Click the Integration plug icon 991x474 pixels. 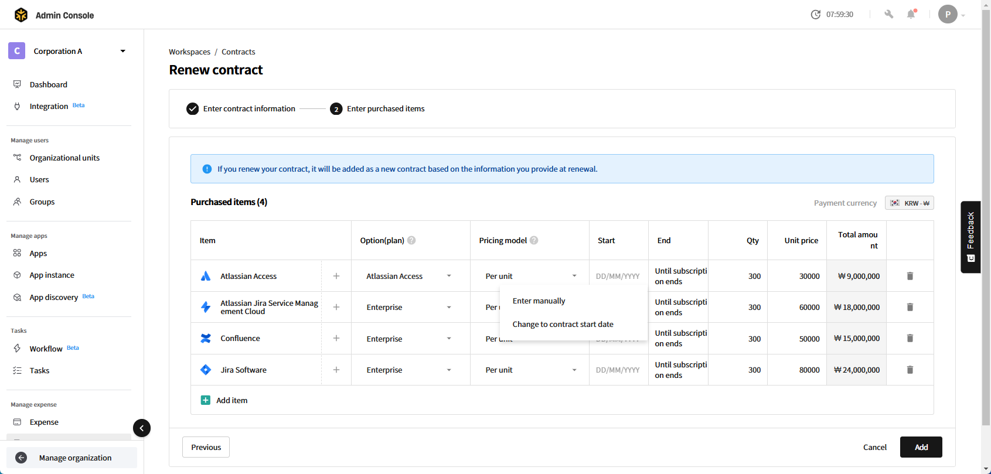point(17,106)
